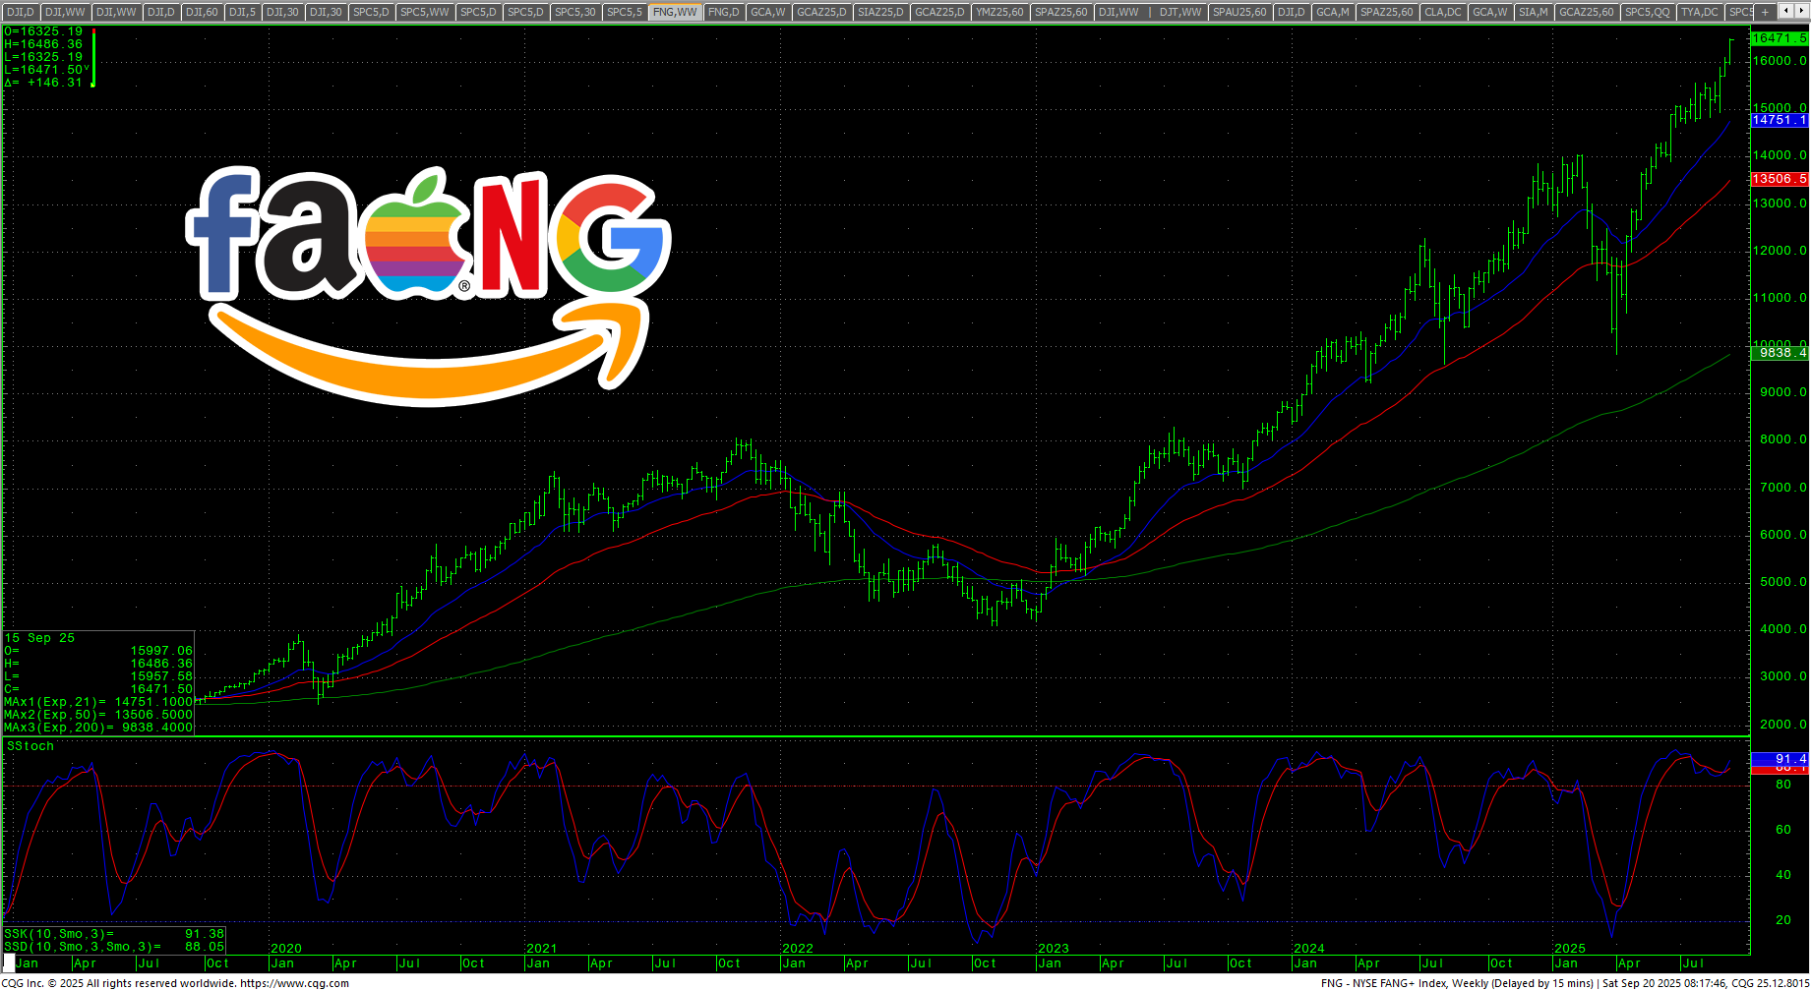This screenshot has width=1811, height=991.
Task: Click the SSK(10,Smo,3) stochastic value box
Action: 113,934
